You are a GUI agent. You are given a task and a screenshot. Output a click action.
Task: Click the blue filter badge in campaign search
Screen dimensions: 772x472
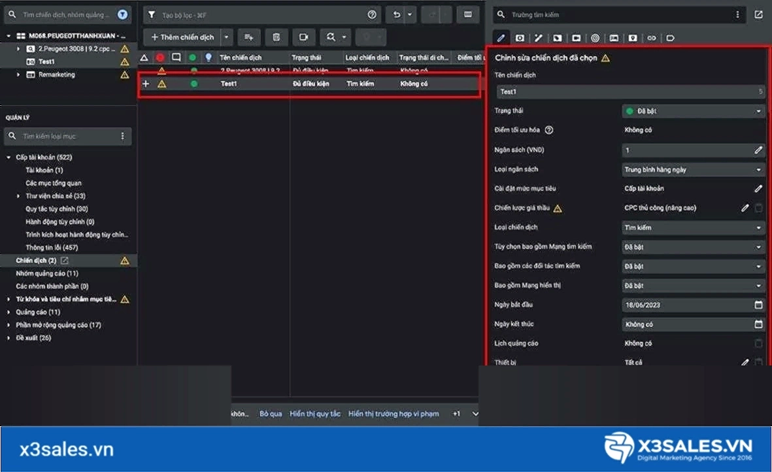coord(123,15)
